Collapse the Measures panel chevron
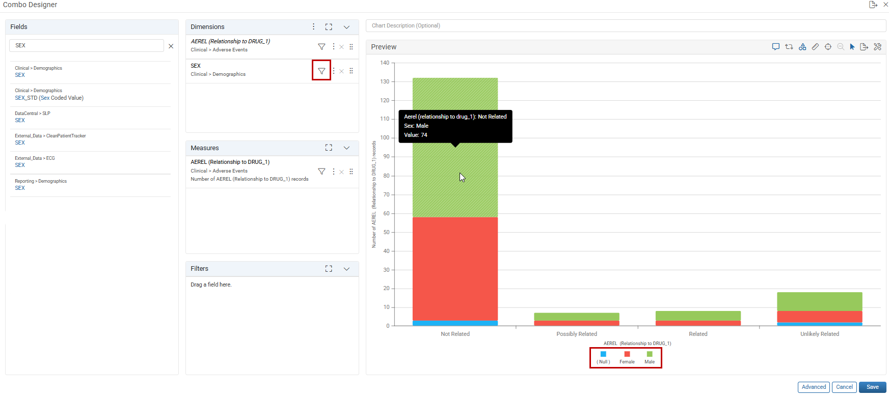889x398 pixels. 346,148
